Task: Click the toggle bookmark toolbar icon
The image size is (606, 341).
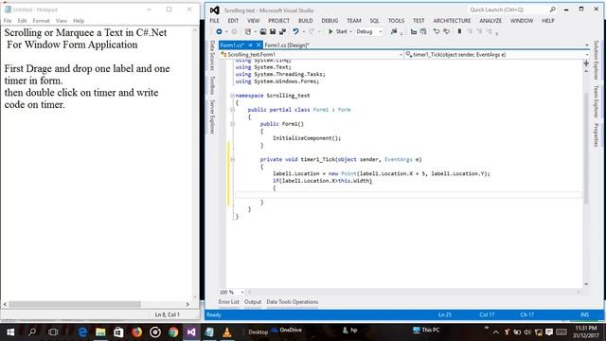Action: pos(459,31)
